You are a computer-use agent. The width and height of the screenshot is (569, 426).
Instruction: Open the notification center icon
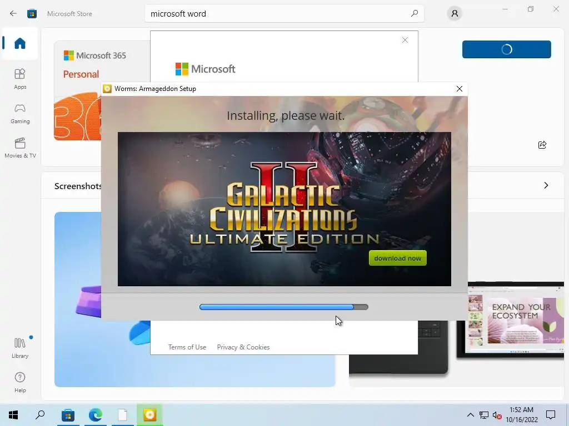[x=551, y=415]
